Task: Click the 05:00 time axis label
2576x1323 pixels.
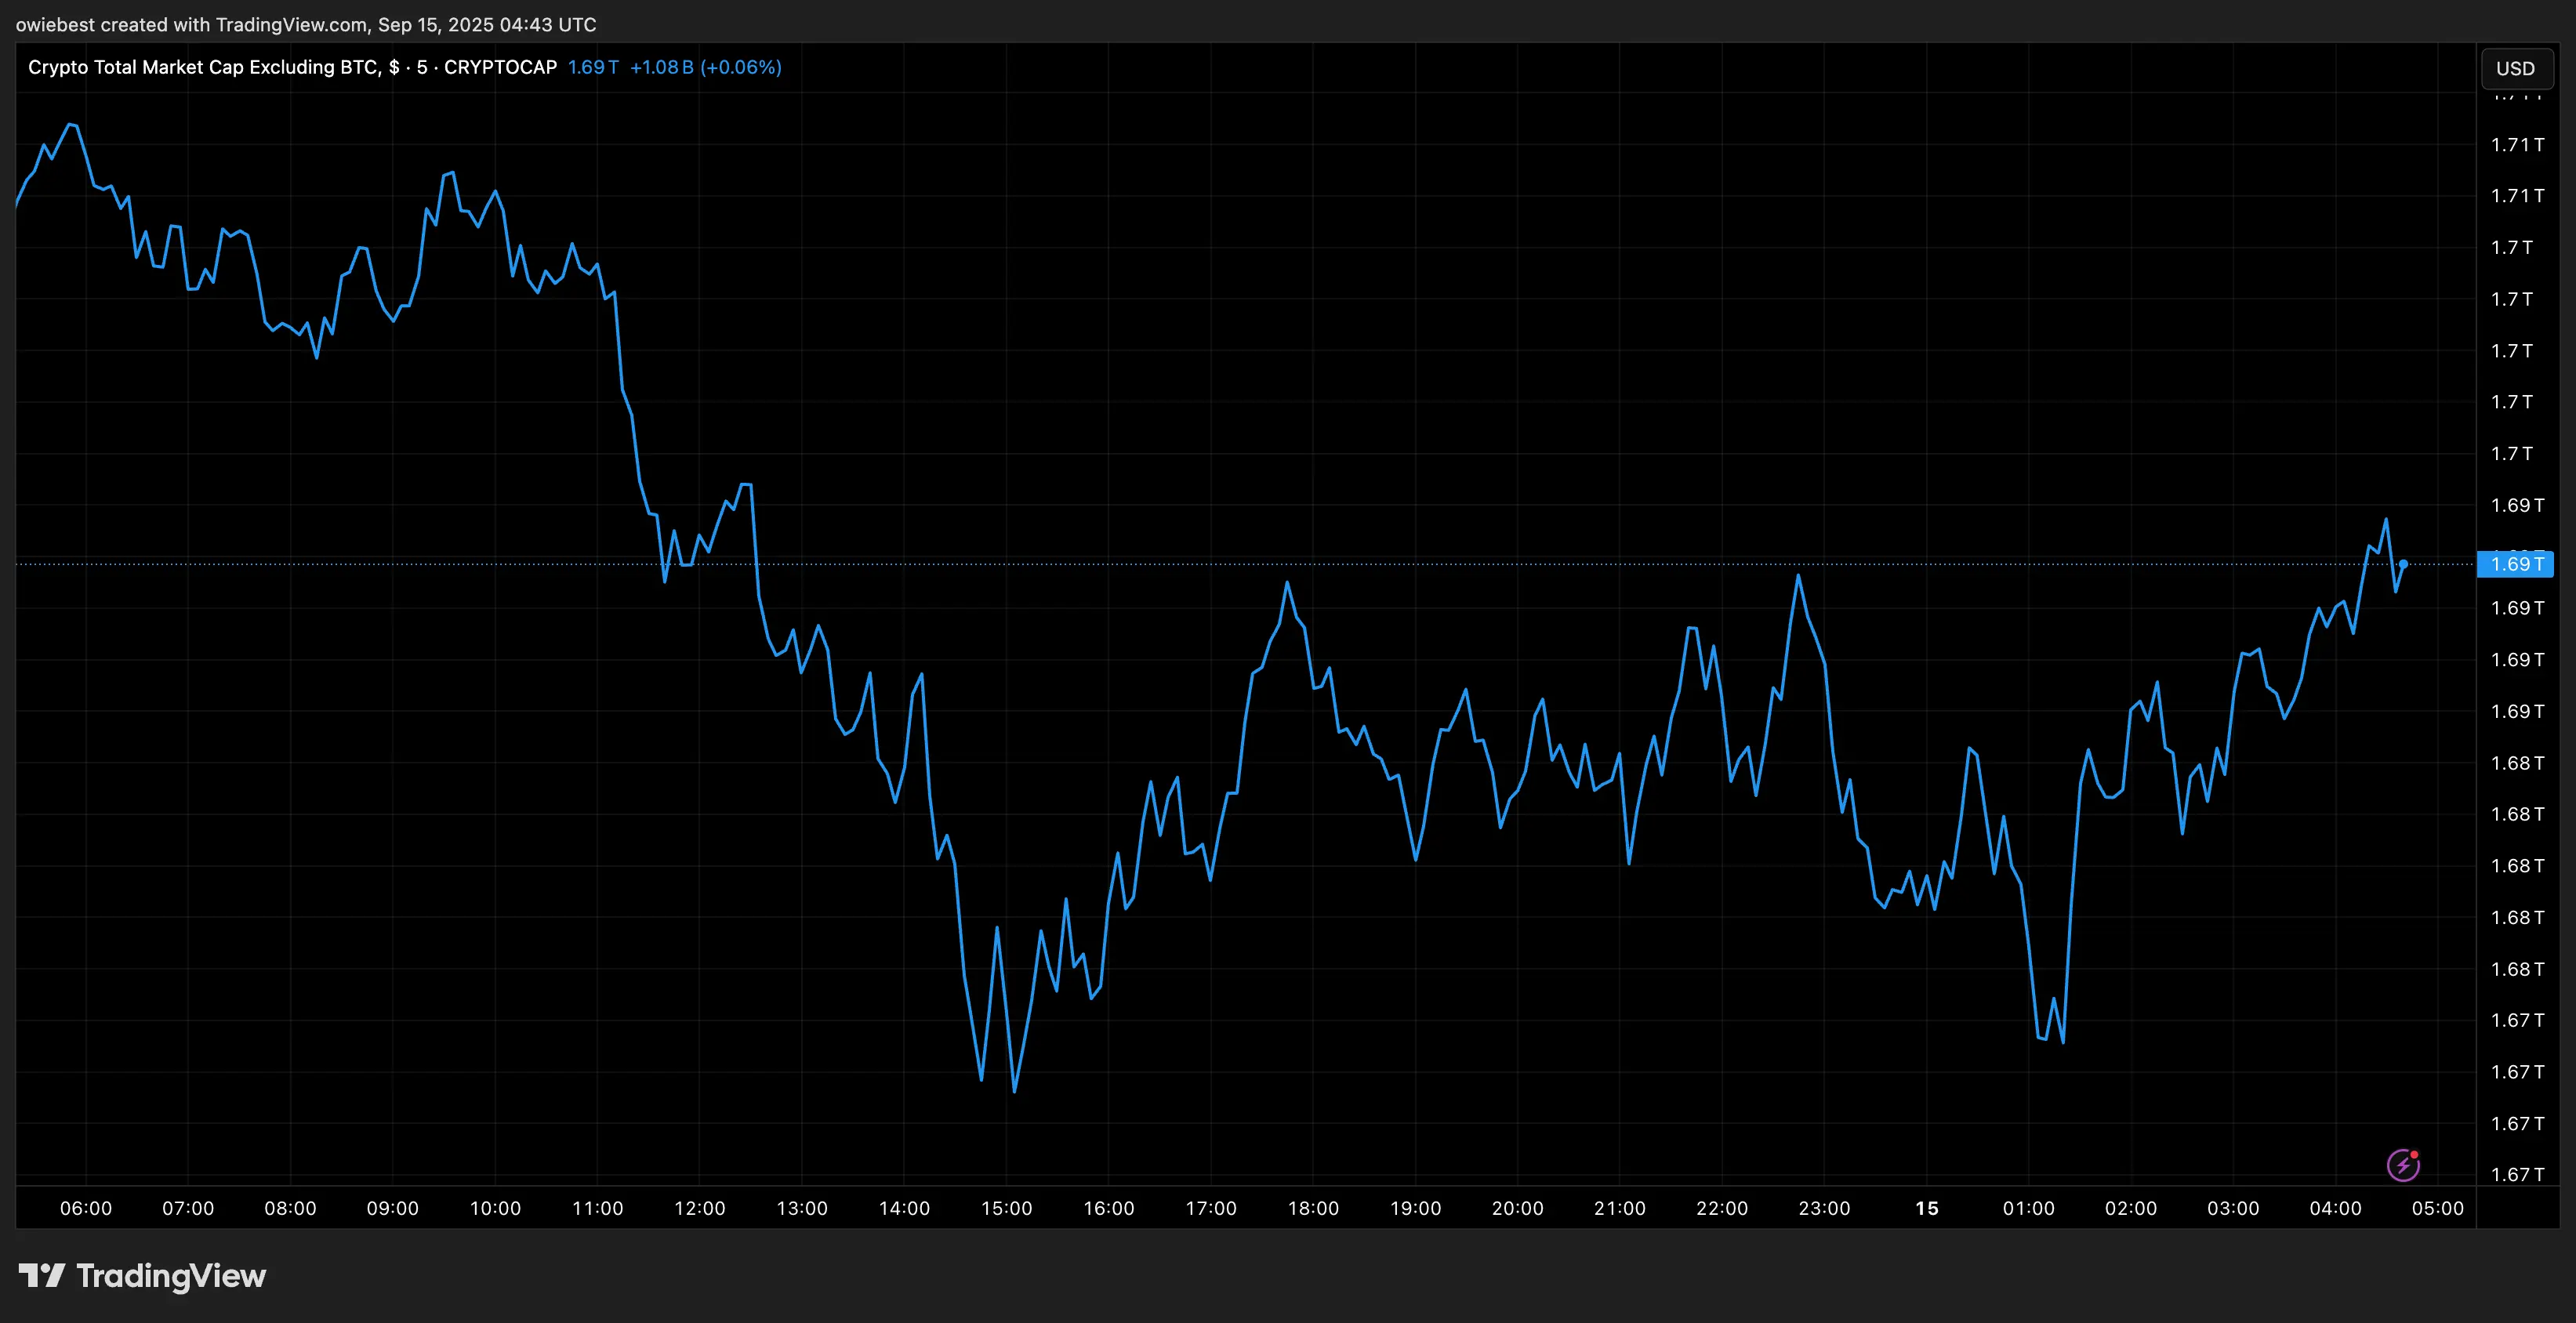Action: click(x=2438, y=1208)
